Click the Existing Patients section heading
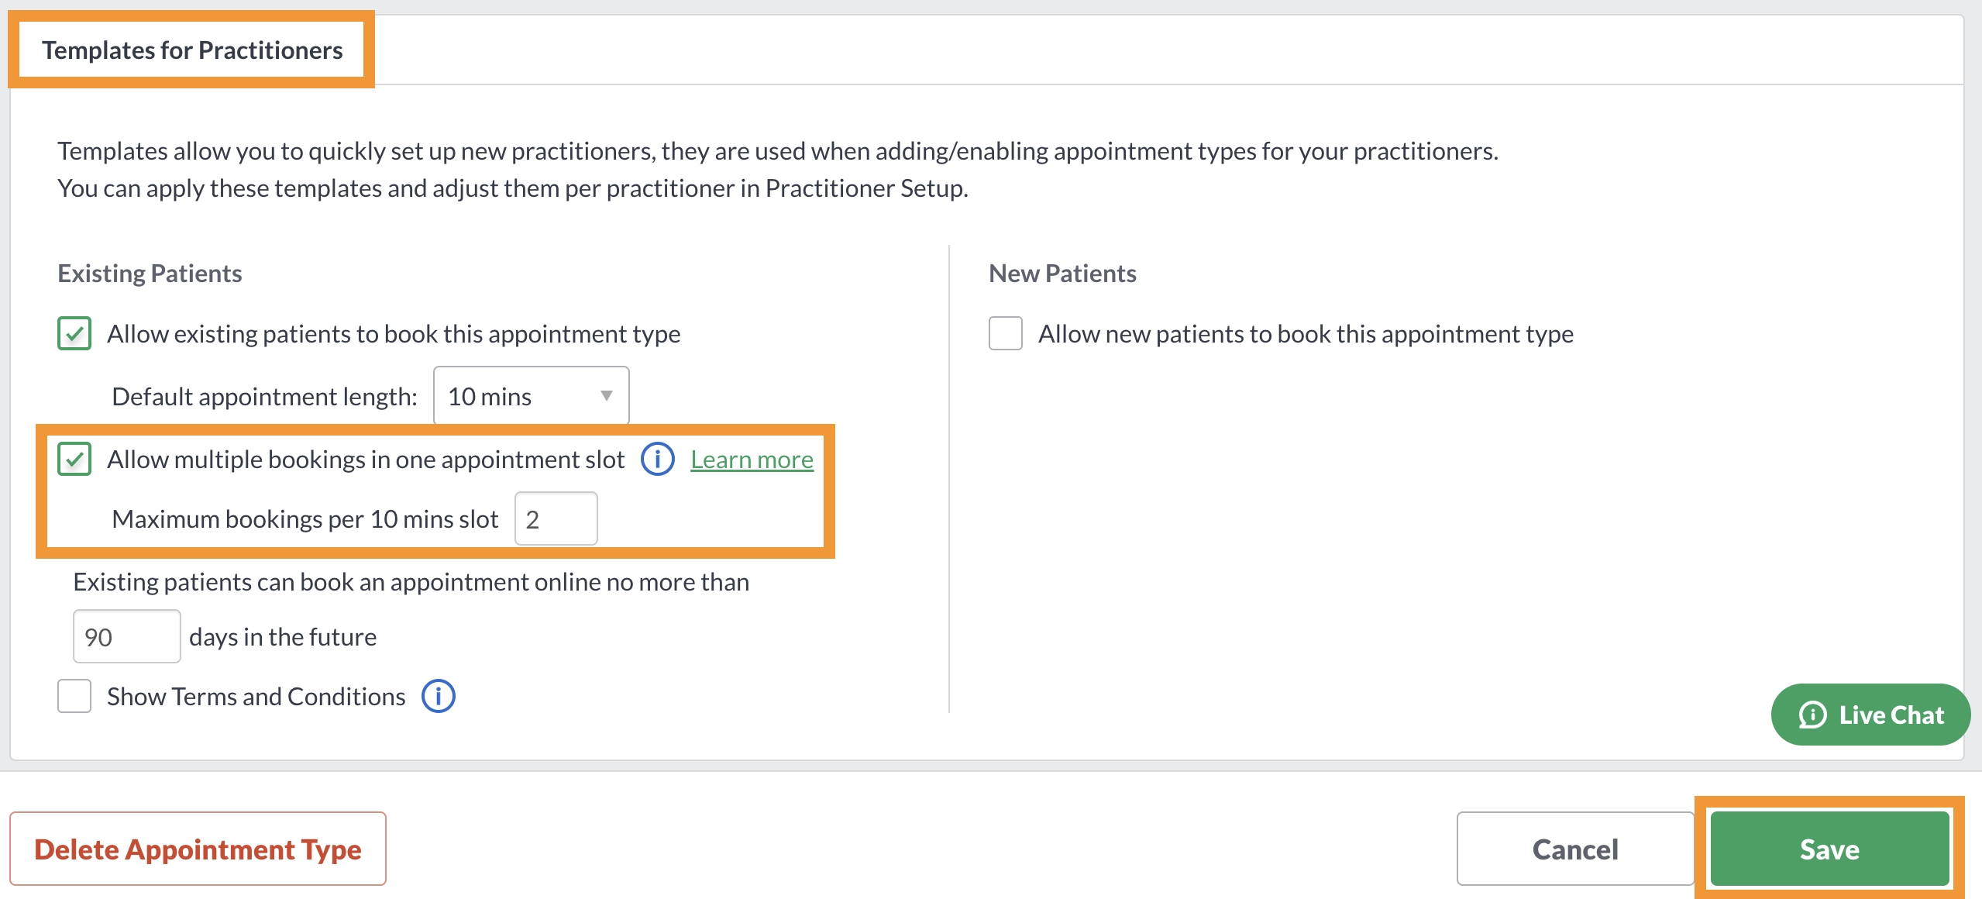Screen dimensions: 1982x899 pos(150,274)
